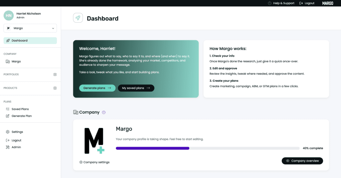
Task: Click the 40% complete progress bar
Action: pyautogui.click(x=208, y=148)
